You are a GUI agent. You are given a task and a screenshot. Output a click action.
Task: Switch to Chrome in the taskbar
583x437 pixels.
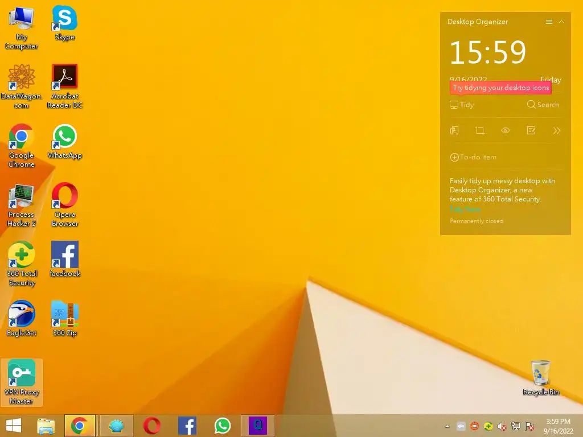pyautogui.click(x=80, y=426)
